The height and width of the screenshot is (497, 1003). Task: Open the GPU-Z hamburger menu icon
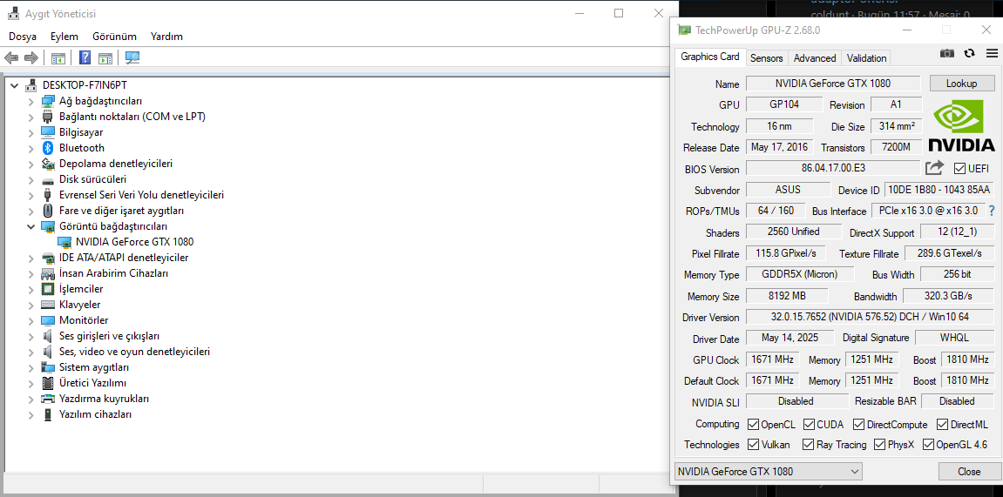(x=992, y=54)
